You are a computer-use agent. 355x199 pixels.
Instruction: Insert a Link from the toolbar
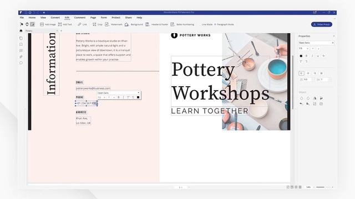[x=83, y=24]
